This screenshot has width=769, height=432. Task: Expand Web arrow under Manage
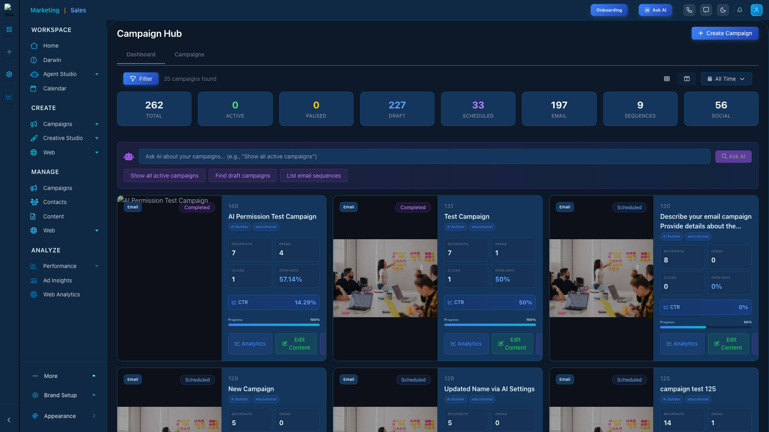tap(97, 230)
